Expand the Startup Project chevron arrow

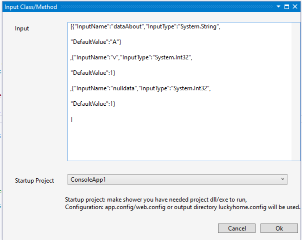coord(282,179)
